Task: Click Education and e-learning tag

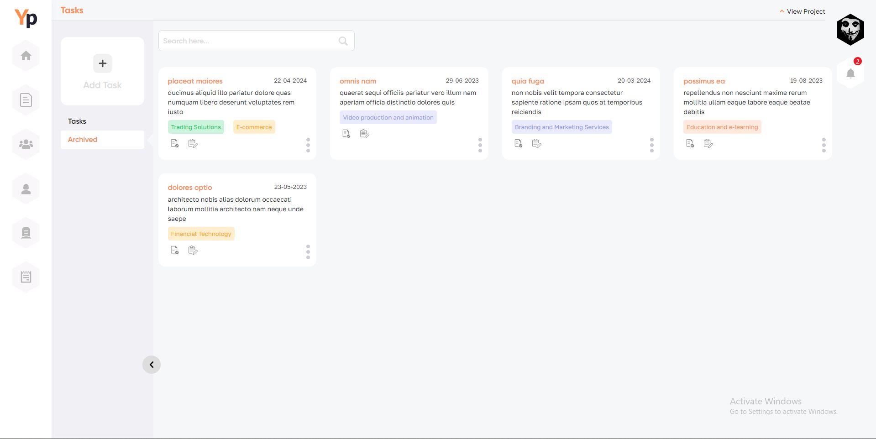Action: 722,127
